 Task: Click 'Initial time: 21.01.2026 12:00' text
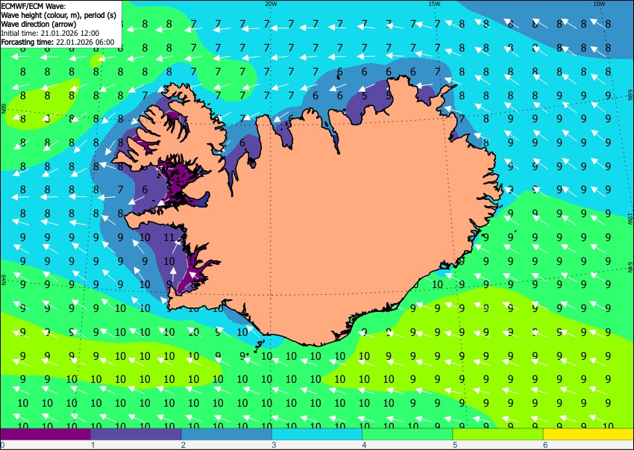50,33
